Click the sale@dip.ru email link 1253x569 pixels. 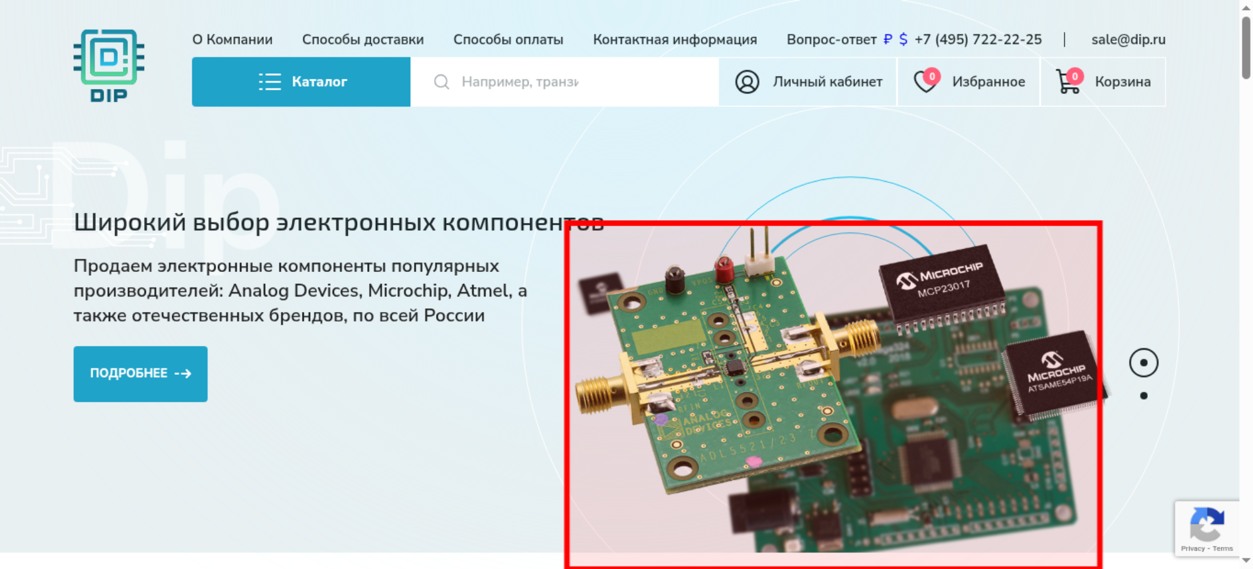[x=1128, y=39]
